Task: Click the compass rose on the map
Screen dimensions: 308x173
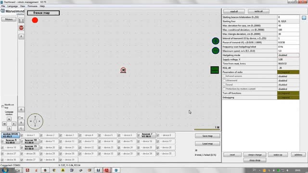Action: point(35,121)
